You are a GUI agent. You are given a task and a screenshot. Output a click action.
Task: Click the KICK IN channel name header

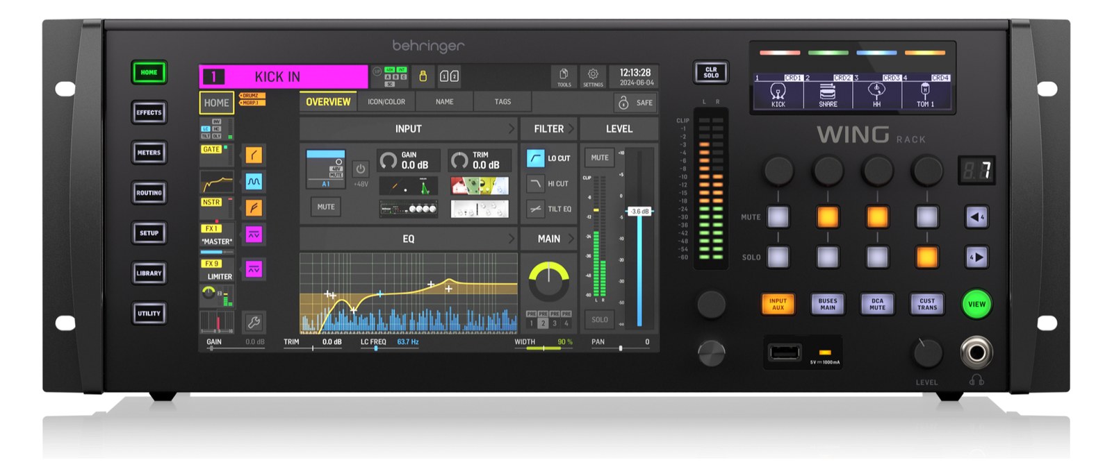pyautogui.click(x=284, y=76)
